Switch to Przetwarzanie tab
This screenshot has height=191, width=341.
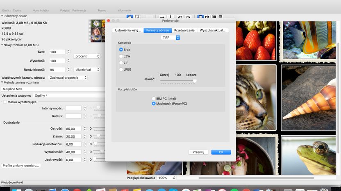click(x=184, y=30)
